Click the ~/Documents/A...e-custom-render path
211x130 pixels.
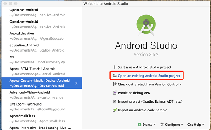(x=37, y=98)
